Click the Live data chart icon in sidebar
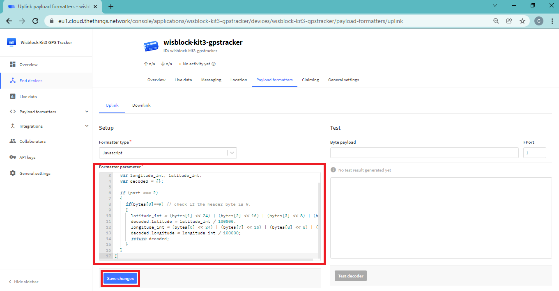The width and height of the screenshot is (559, 291). [13, 96]
